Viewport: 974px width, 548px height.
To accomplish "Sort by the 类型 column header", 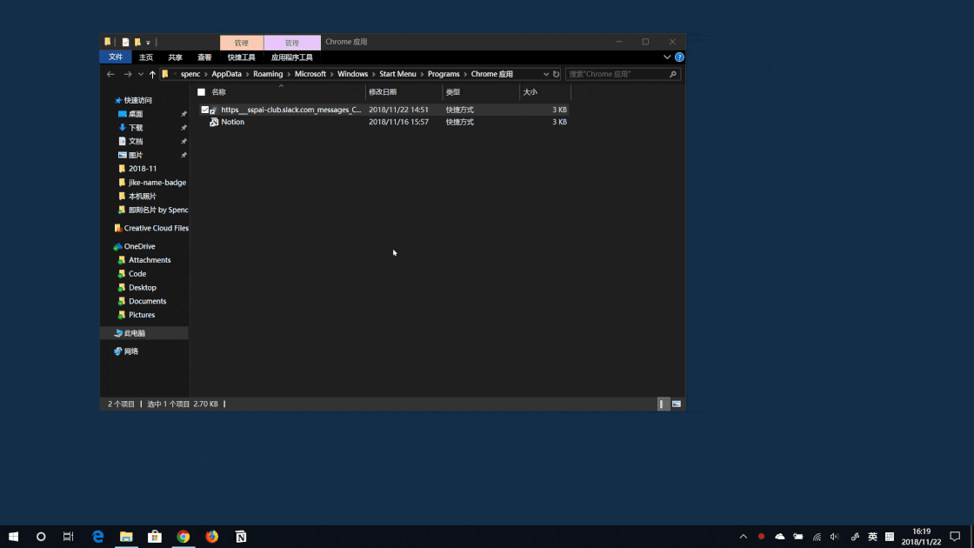I will click(453, 92).
